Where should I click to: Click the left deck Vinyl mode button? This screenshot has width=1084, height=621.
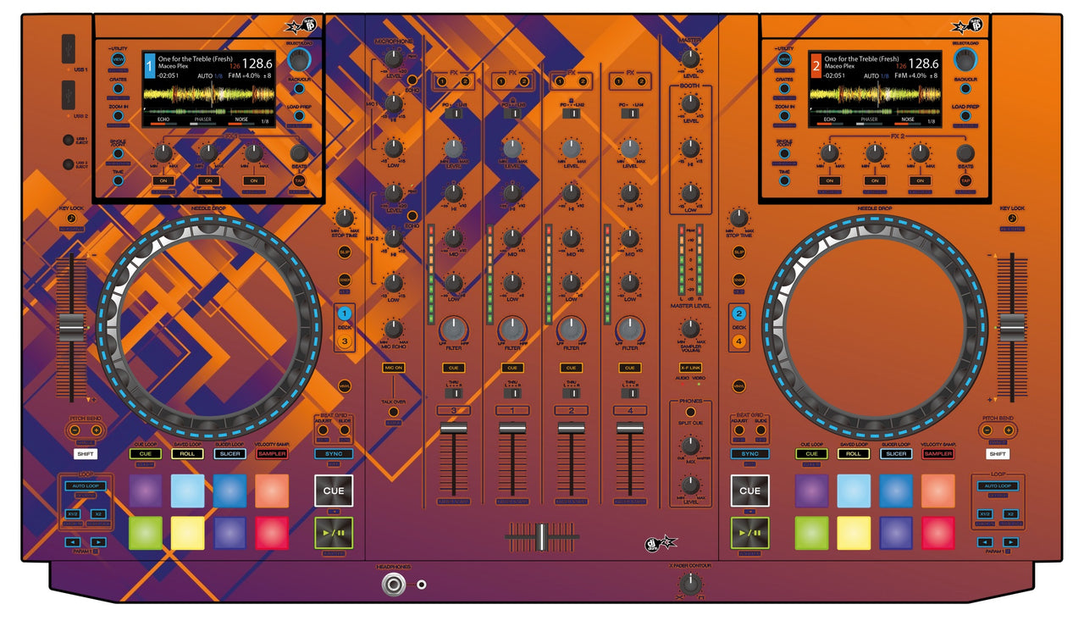click(345, 385)
